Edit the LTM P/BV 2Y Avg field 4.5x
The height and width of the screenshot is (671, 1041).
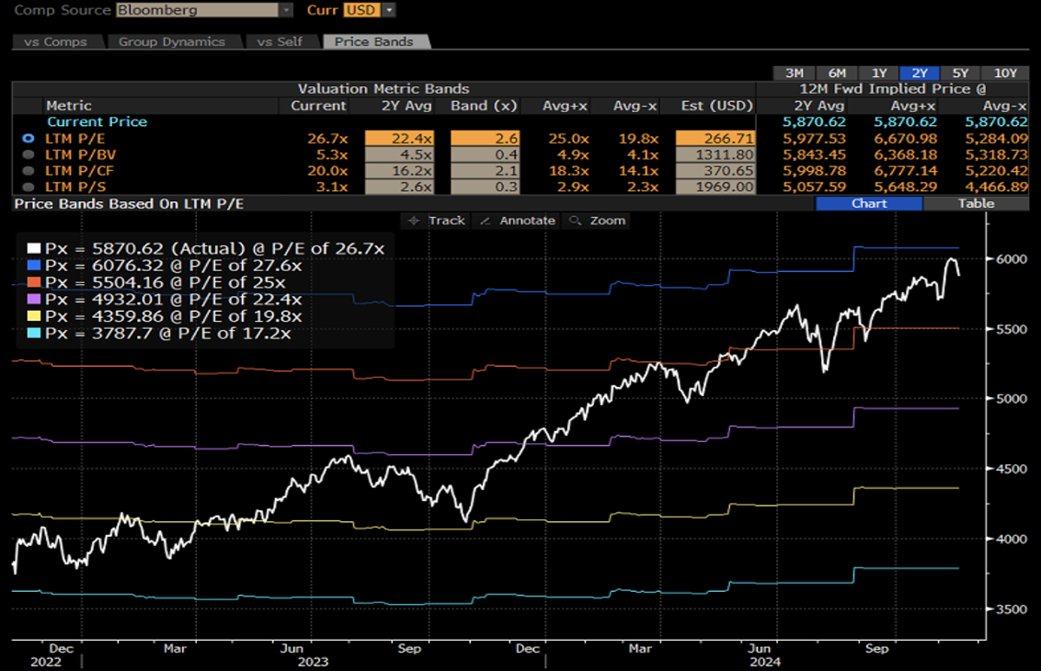(399, 154)
